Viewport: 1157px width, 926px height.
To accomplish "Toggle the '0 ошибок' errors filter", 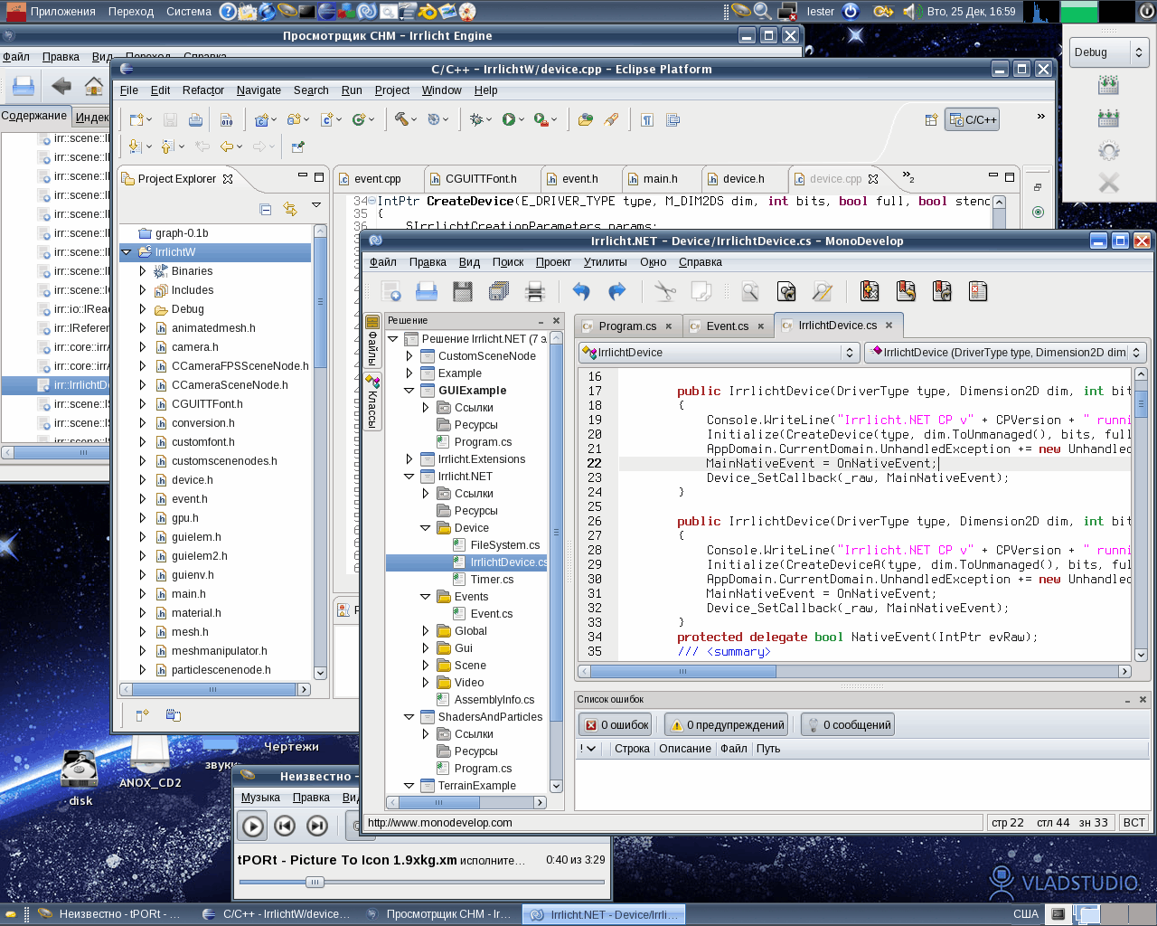I will click(x=616, y=724).
